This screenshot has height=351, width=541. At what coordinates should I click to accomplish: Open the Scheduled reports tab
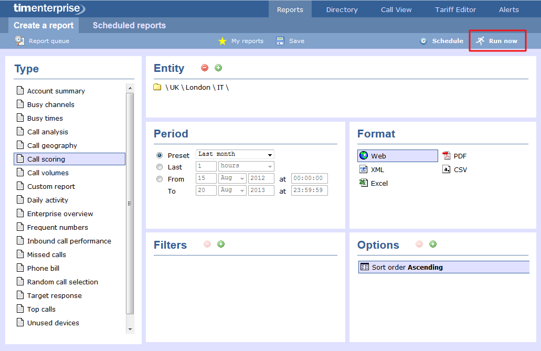(x=129, y=25)
